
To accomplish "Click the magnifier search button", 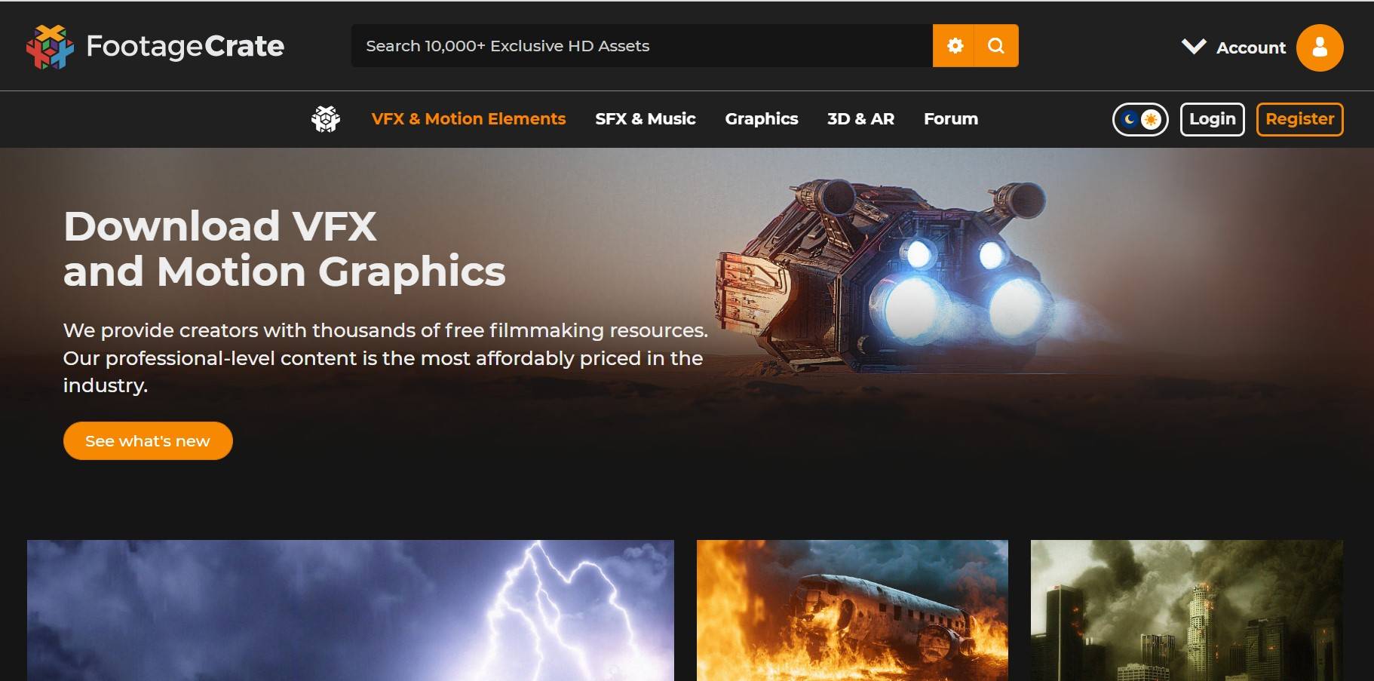I will tap(996, 46).
